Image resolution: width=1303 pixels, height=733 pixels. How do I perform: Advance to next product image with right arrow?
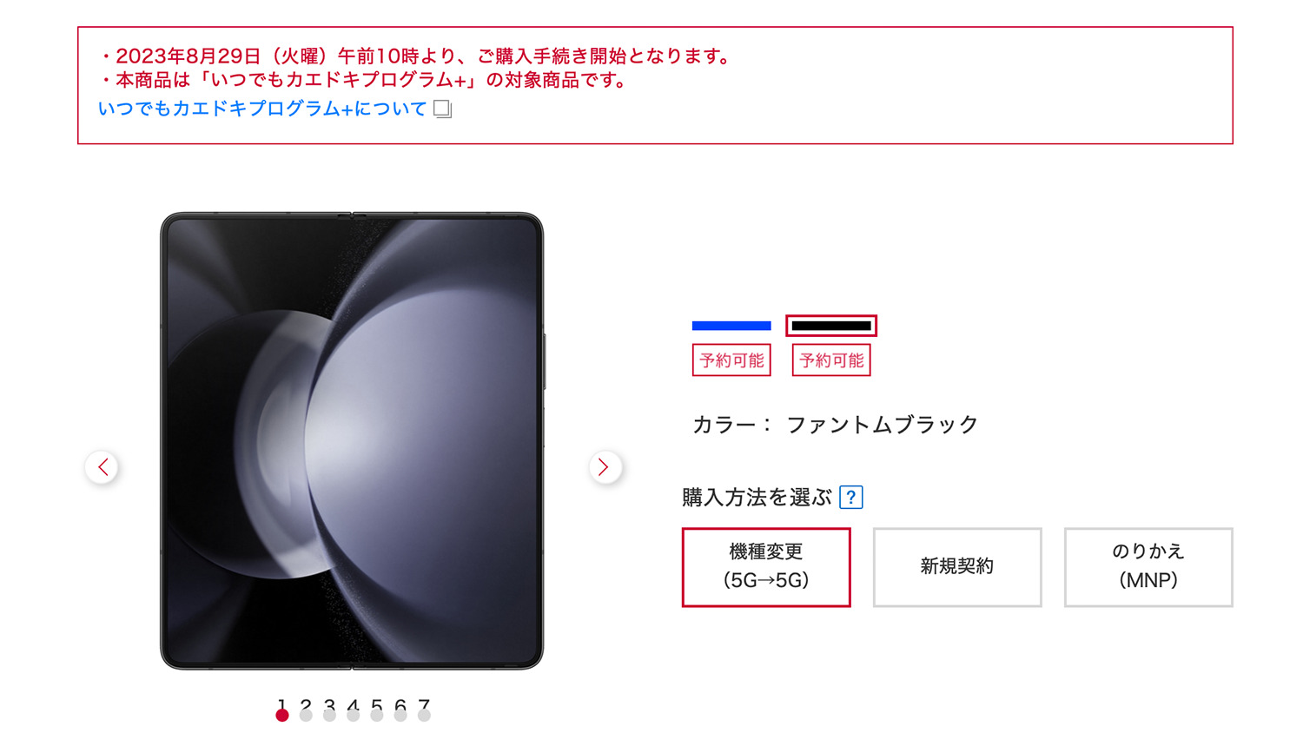(x=605, y=467)
